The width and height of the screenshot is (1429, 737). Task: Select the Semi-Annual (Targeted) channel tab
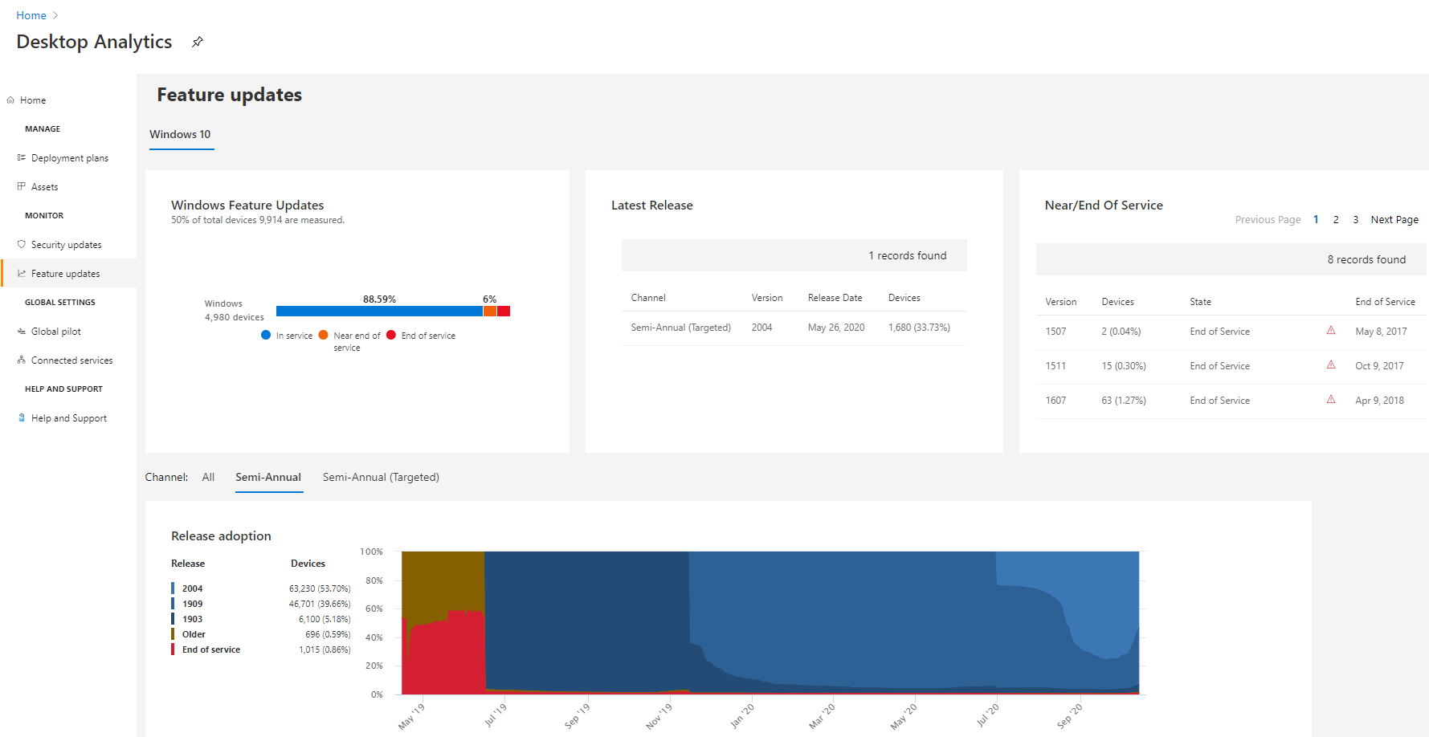pyautogui.click(x=381, y=477)
